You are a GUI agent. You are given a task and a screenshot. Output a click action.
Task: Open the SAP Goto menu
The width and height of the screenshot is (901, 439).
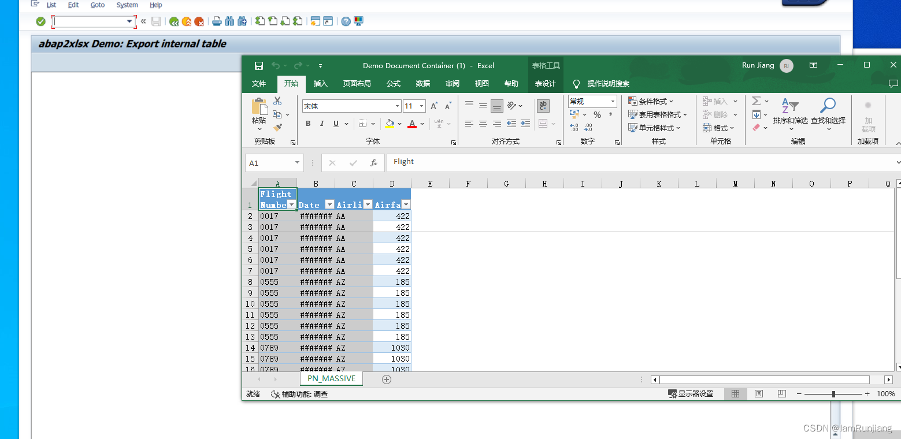(98, 5)
